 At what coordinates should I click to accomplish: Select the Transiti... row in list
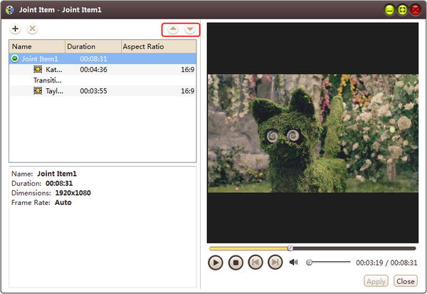click(x=48, y=80)
